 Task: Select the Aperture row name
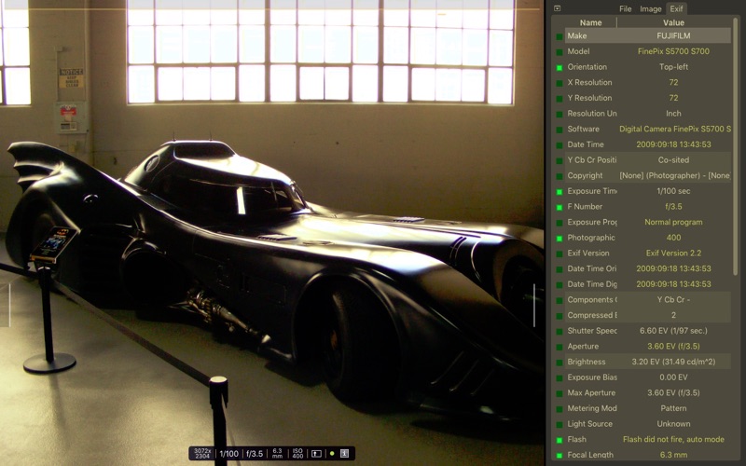583,346
